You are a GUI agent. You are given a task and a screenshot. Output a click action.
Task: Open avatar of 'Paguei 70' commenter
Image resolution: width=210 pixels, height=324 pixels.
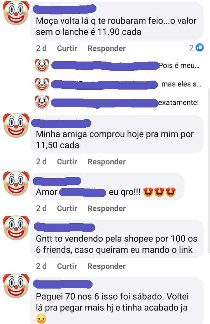click(16, 286)
